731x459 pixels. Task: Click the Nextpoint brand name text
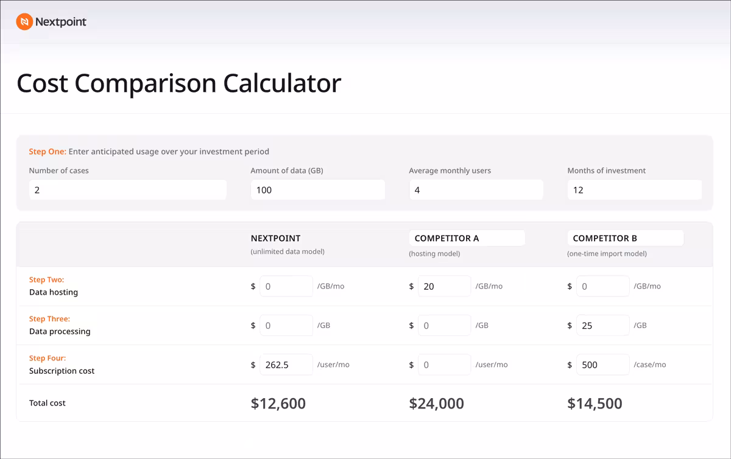[x=61, y=22]
